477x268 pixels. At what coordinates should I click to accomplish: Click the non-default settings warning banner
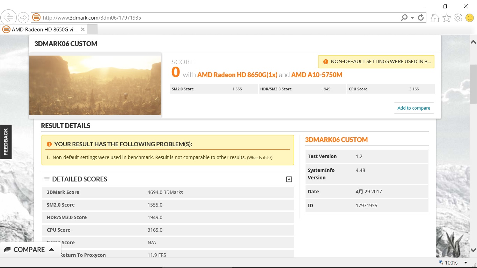pos(376,61)
